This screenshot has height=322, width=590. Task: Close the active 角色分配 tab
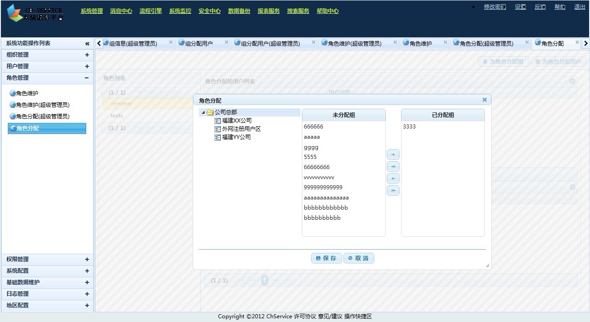pyautogui.click(x=577, y=42)
